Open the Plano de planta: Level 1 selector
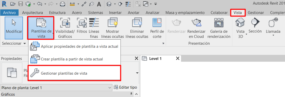The image size is (285, 97). pyautogui.click(x=56, y=88)
